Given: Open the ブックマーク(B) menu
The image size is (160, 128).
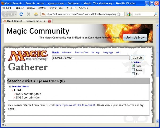Looking at the screenshot, I should tap(56, 8).
